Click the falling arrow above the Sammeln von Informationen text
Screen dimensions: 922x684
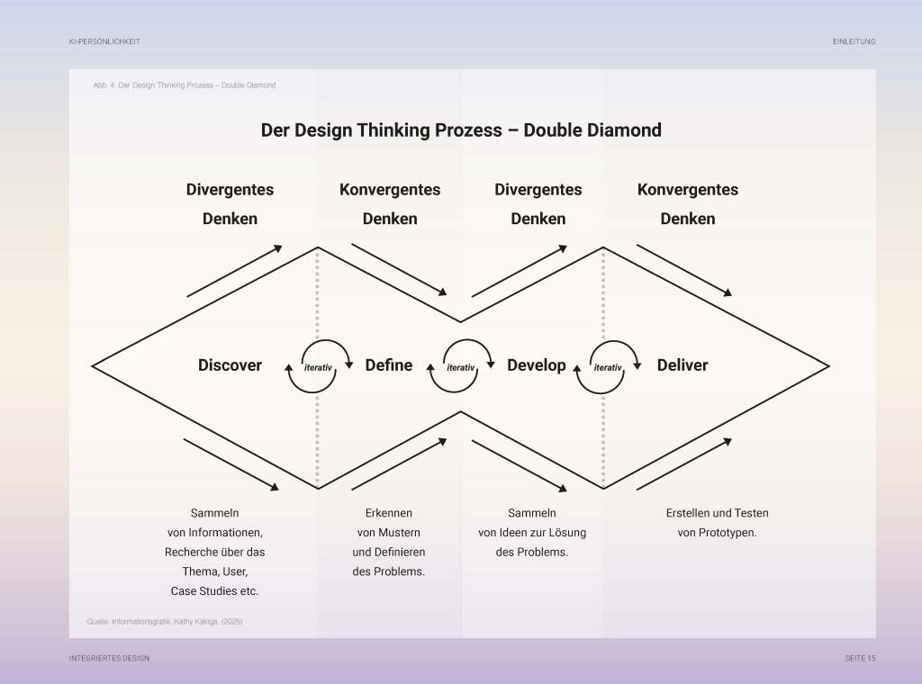point(231,464)
